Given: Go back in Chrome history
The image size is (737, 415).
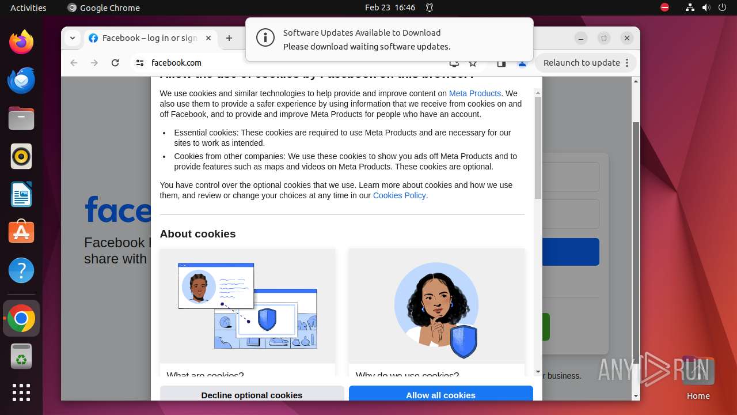Looking at the screenshot, I should click(74, 63).
